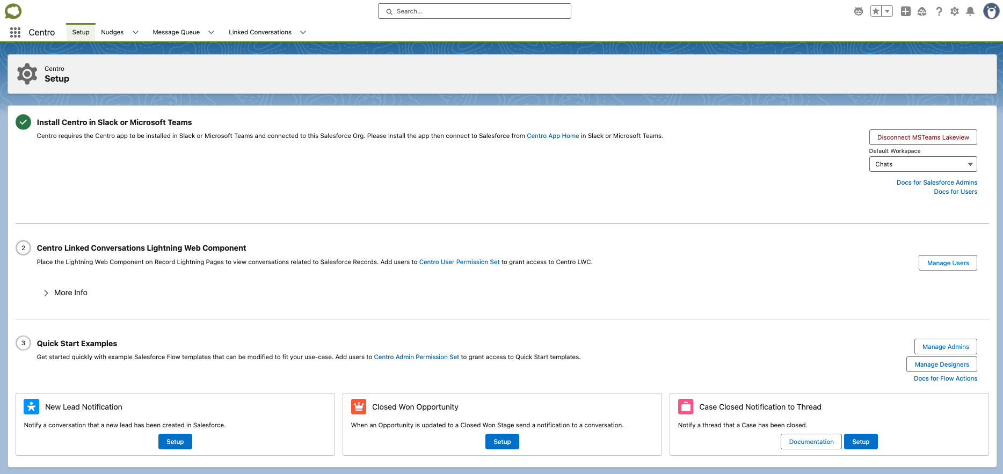This screenshot has height=474, width=1003.
Task: Click the Centro app name label
Action: pos(42,33)
